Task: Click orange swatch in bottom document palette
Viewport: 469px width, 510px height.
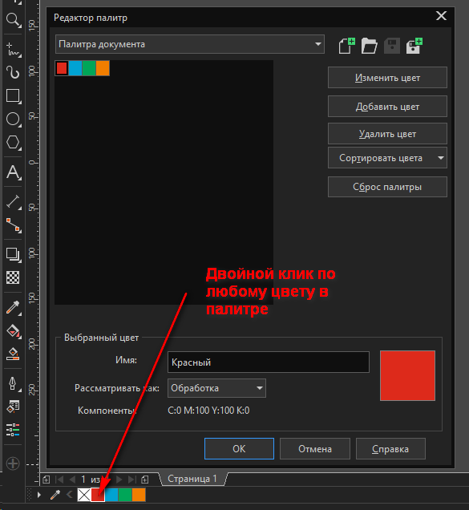Action: click(x=139, y=495)
